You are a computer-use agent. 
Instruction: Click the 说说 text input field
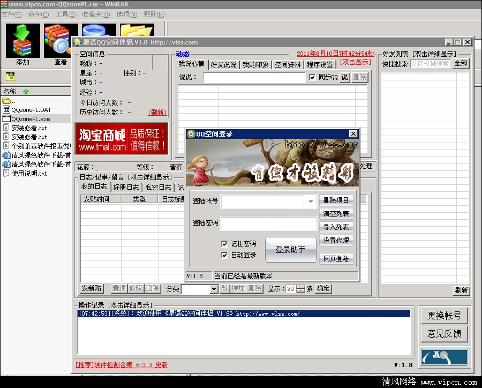coord(254,78)
